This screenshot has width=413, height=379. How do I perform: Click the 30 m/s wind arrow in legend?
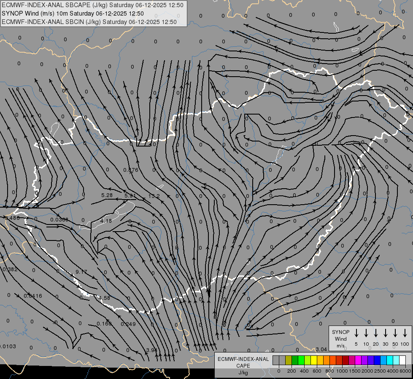point(385,333)
